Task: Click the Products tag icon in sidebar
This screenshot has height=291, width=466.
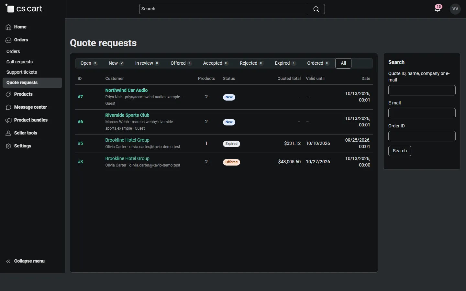Action: click(8, 94)
